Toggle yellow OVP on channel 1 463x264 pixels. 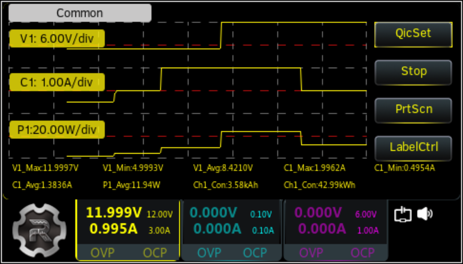pos(103,253)
